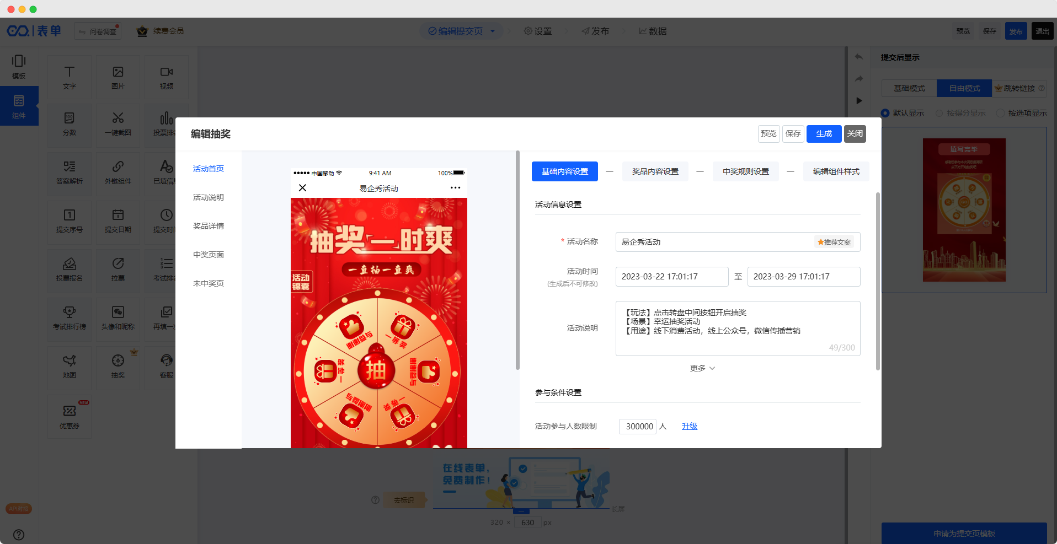1057x544 pixels.
Task: Select 跳转链接 display mode
Action: pyautogui.click(x=1019, y=88)
